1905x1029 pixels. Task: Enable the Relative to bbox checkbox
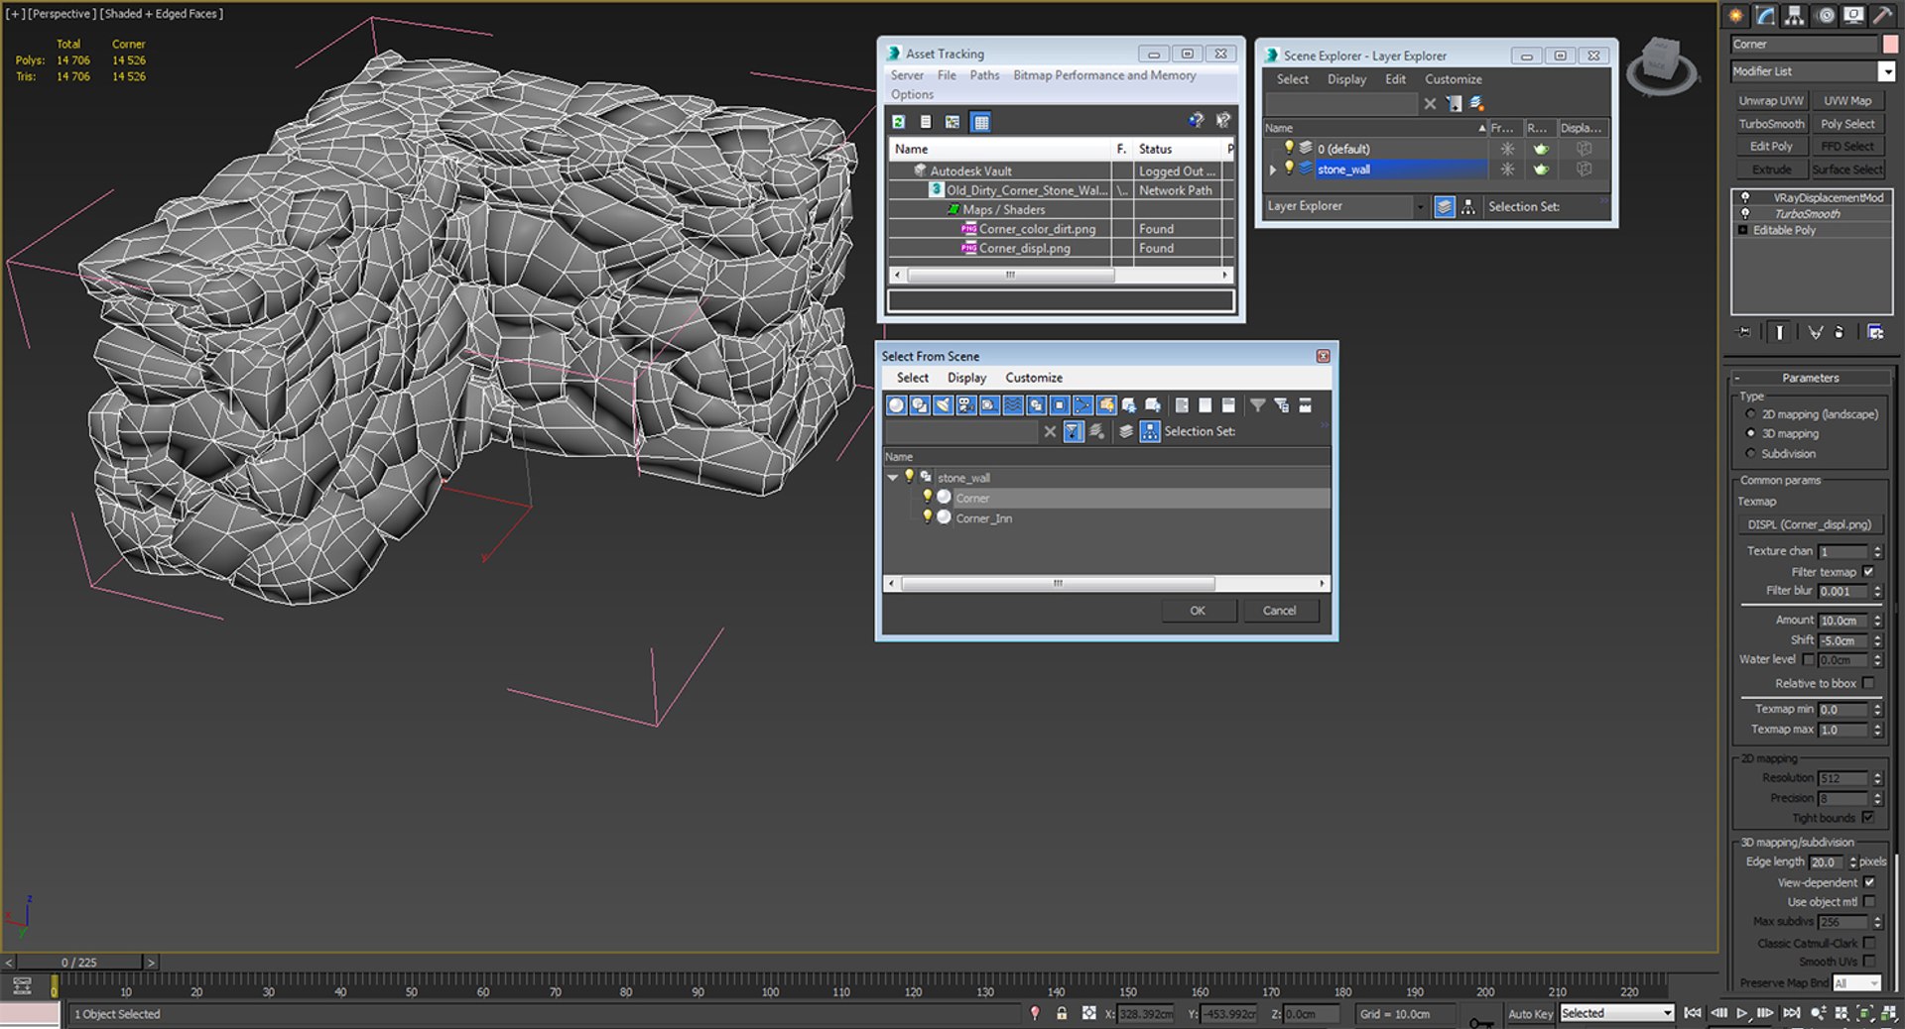1869,683
